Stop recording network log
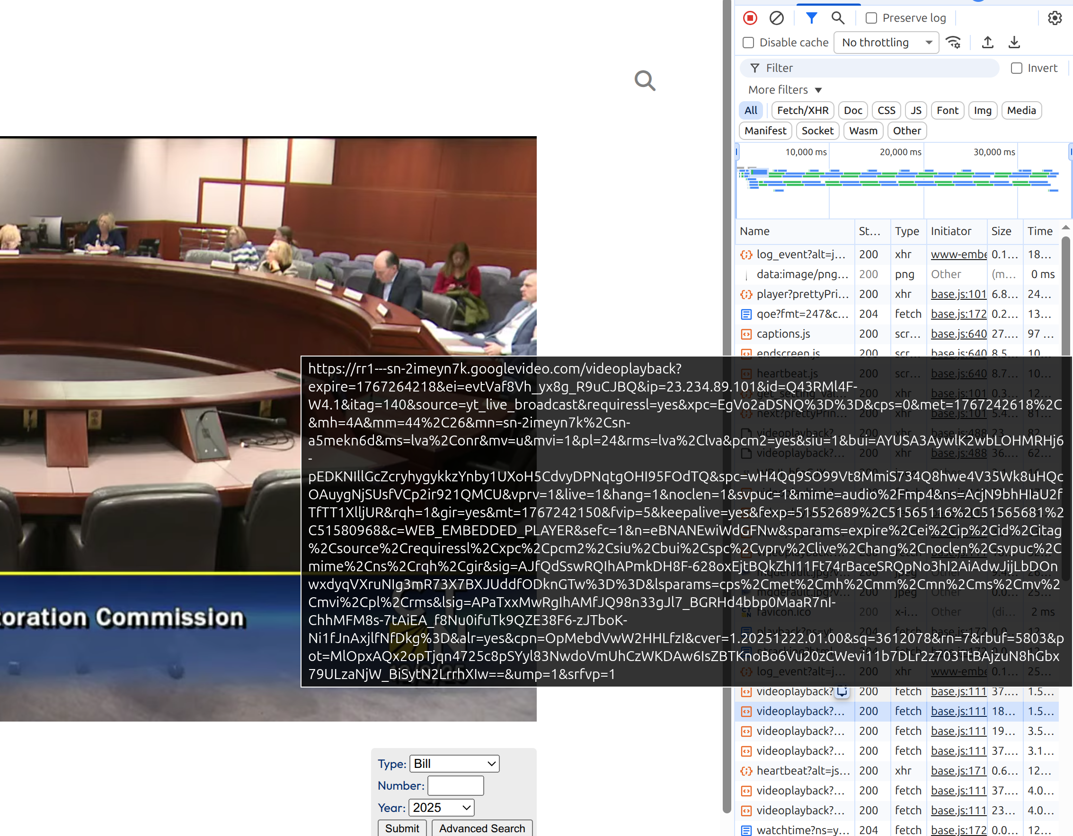The image size is (1073, 836). [750, 18]
